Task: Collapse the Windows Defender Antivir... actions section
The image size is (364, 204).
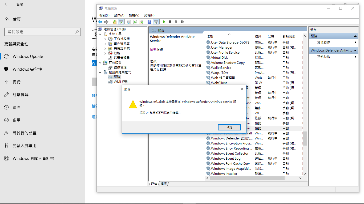Action: point(355,50)
